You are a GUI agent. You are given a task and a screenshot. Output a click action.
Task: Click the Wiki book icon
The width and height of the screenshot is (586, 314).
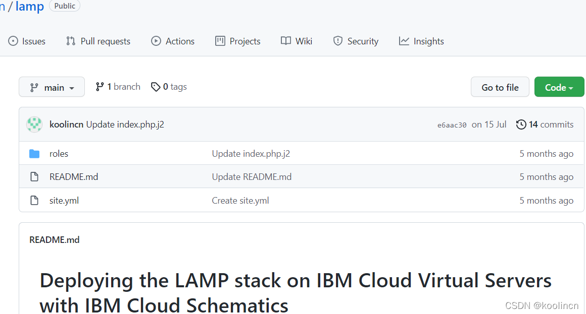coord(286,41)
